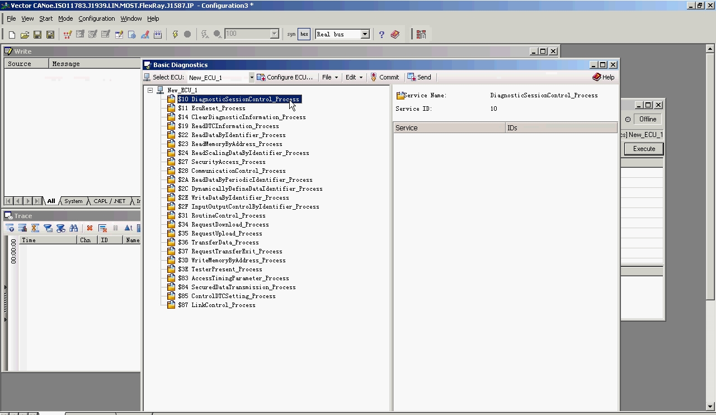The image size is (716, 415).
Task: Click the Time column header in Trace
Action: [48, 240]
